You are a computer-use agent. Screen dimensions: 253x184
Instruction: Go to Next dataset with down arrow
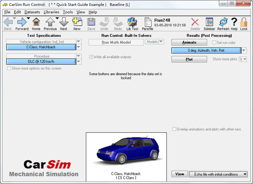(64, 22)
